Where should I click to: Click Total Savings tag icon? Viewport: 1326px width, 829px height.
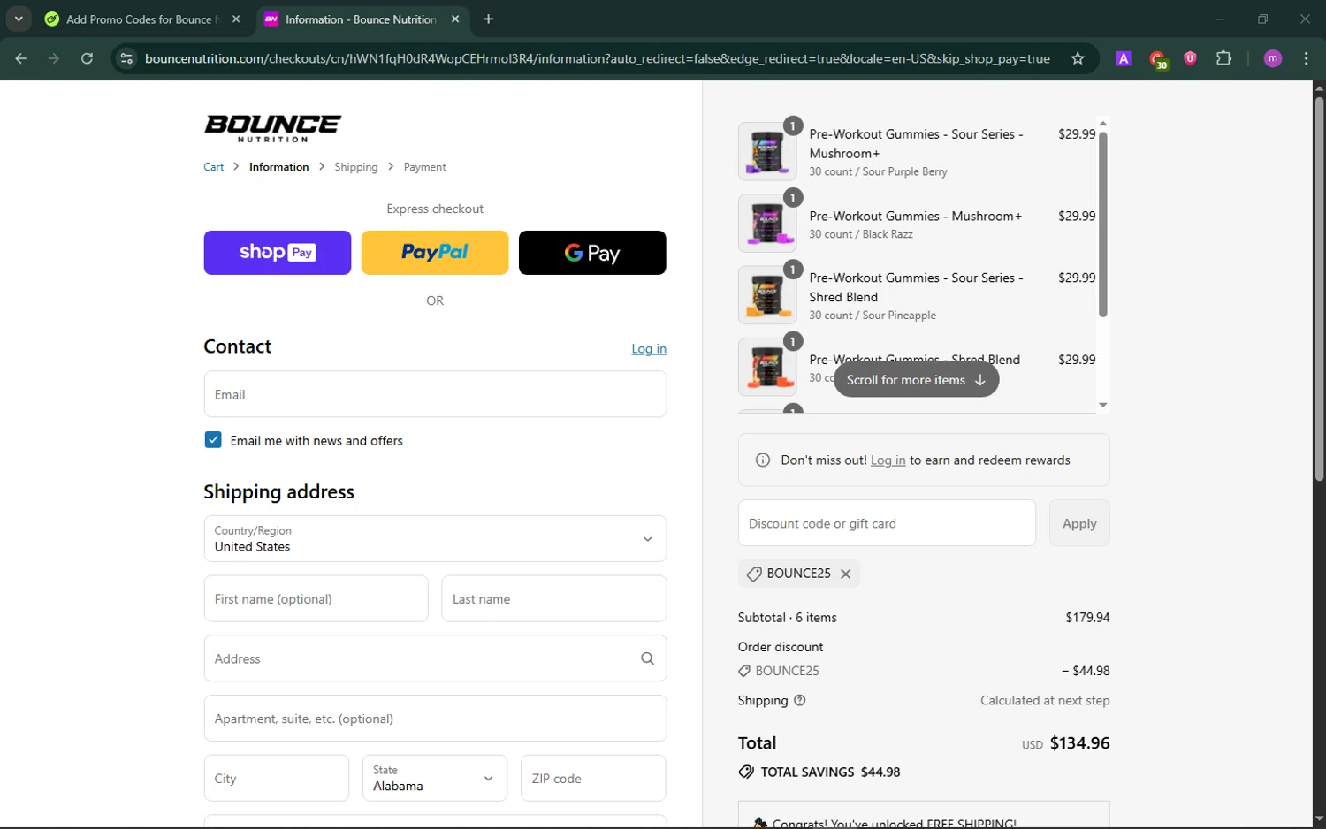[746, 772]
